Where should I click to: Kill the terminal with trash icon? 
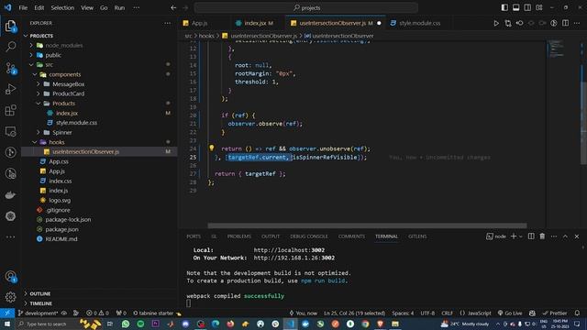pyautogui.click(x=542, y=236)
